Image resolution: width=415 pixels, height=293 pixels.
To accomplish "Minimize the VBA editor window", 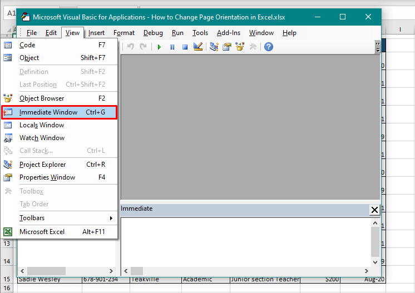I will tap(318, 17).
